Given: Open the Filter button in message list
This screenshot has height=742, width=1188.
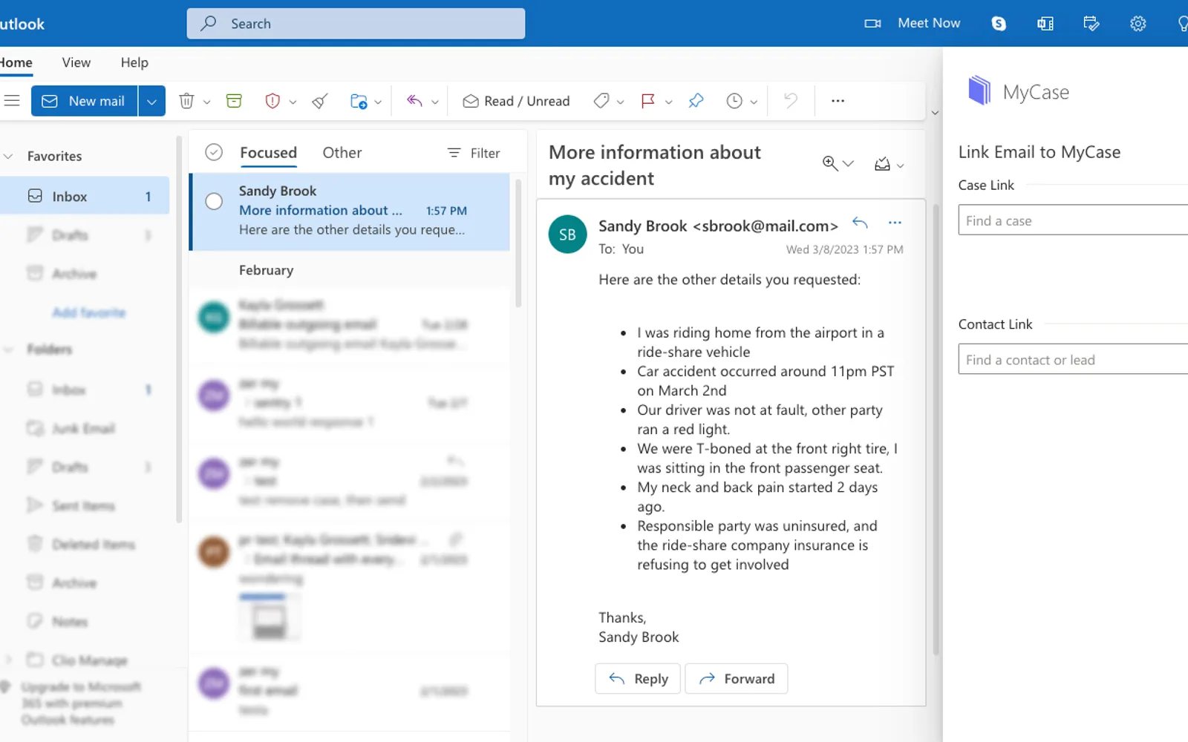Looking at the screenshot, I should click(474, 153).
